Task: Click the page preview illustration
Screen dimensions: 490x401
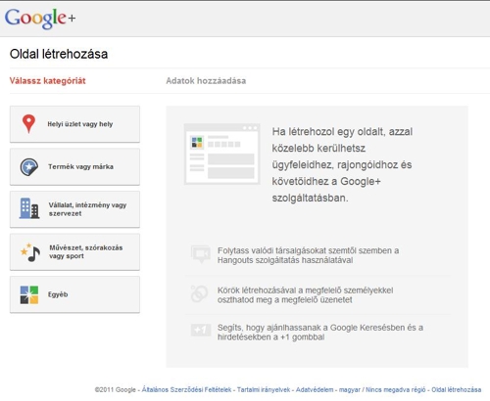Action: (221, 155)
